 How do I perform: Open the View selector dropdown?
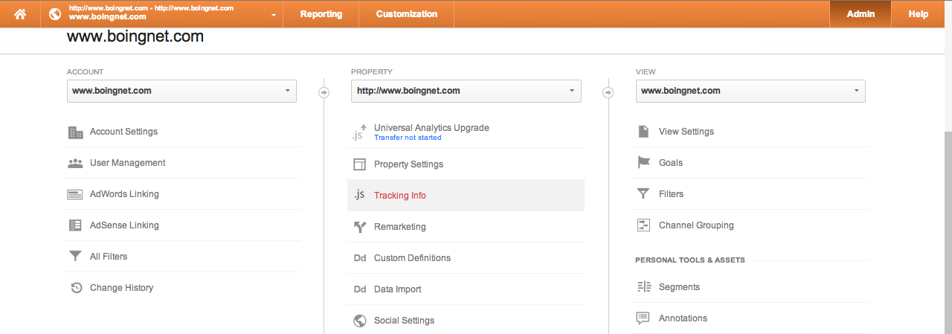coord(750,91)
